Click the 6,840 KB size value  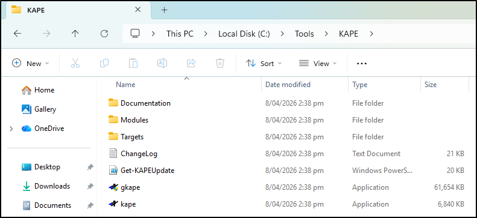coord(451,204)
